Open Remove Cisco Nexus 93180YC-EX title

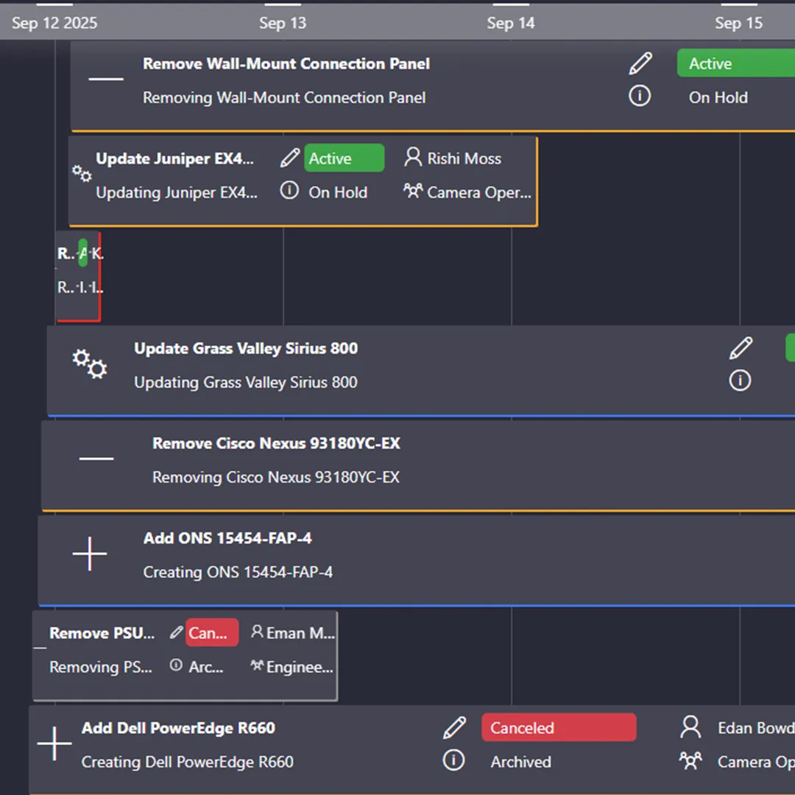[276, 443]
